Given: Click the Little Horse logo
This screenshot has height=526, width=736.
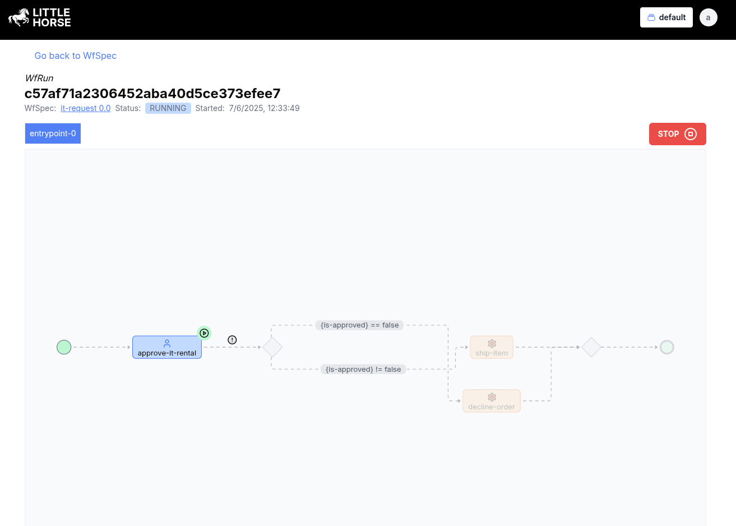Looking at the screenshot, I should 39,17.
